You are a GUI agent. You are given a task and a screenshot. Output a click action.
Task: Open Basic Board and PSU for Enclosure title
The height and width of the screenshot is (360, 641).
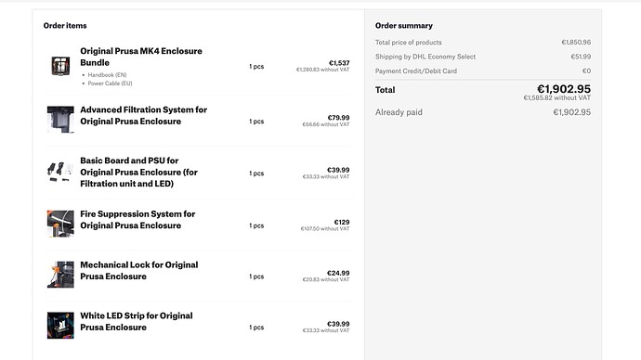point(139,172)
